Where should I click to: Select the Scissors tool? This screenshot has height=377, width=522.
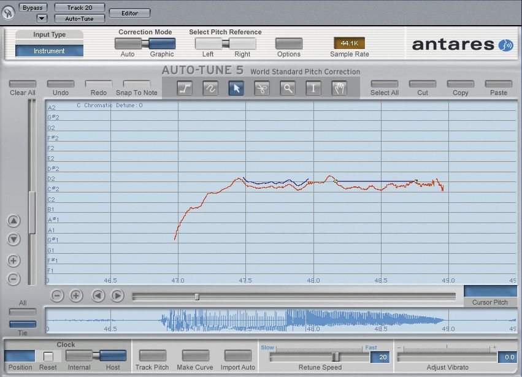click(x=262, y=88)
